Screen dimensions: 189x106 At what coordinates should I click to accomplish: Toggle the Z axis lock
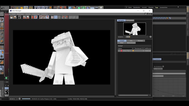pos(45,8)
